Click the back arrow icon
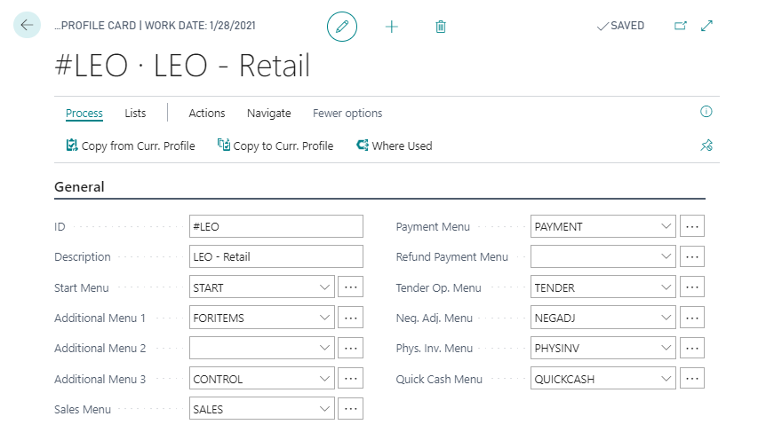Viewport: 774px width, 448px height. tap(27, 26)
